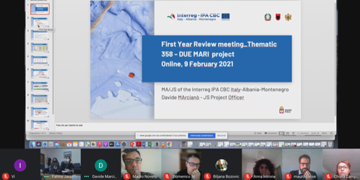Select mauro calise's video tile
This screenshot has width=360, height=180.
click(302, 164)
